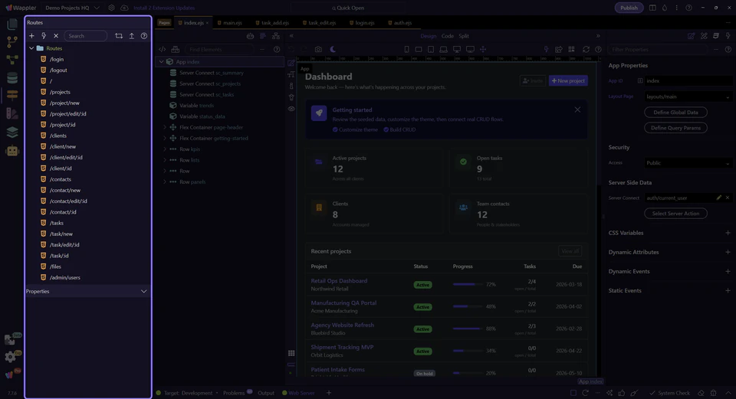Image resolution: width=736 pixels, height=399 pixels.
Task: Click the Agency Website Refresh progress bar
Action: tap(468, 329)
